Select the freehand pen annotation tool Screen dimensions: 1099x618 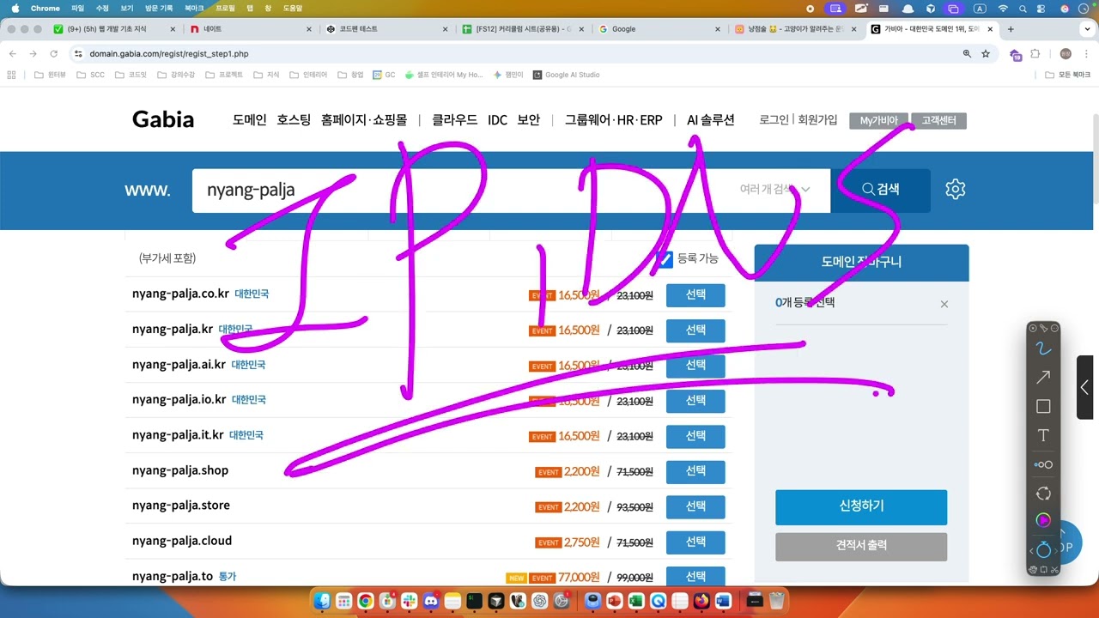[1043, 348]
